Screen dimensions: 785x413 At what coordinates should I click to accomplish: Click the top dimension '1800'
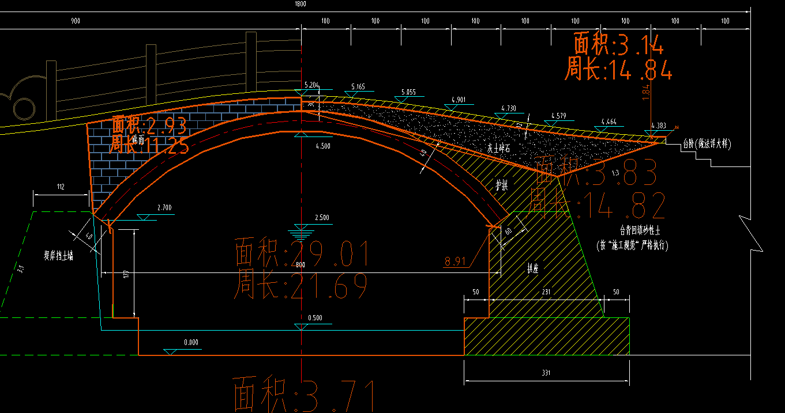pyautogui.click(x=300, y=3)
